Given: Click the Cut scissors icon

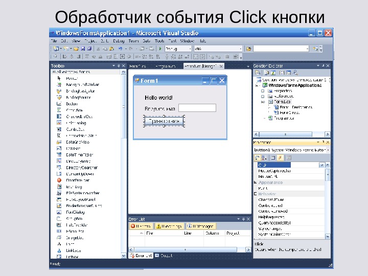Looking at the screenshot, I should tap(98, 49).
